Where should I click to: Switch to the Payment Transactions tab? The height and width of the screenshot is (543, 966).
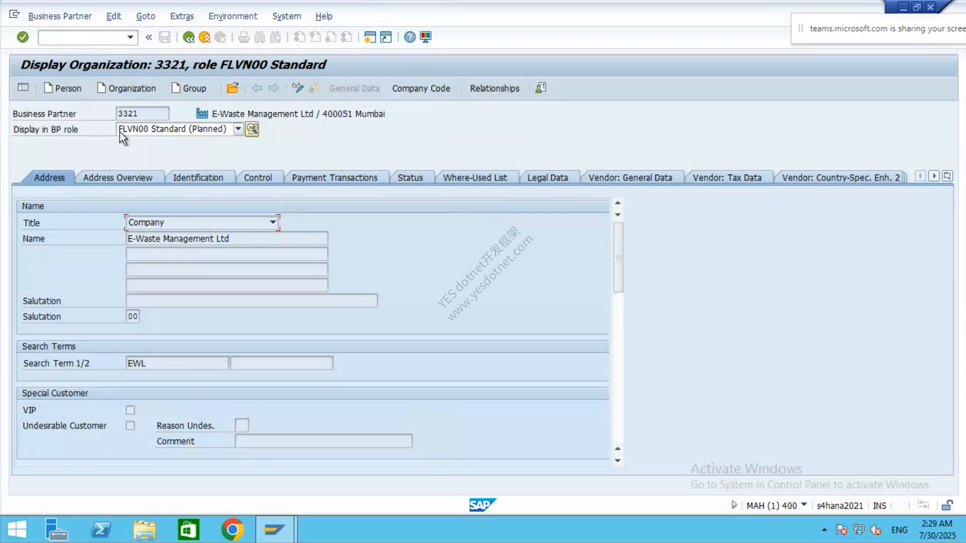[335, 177]
